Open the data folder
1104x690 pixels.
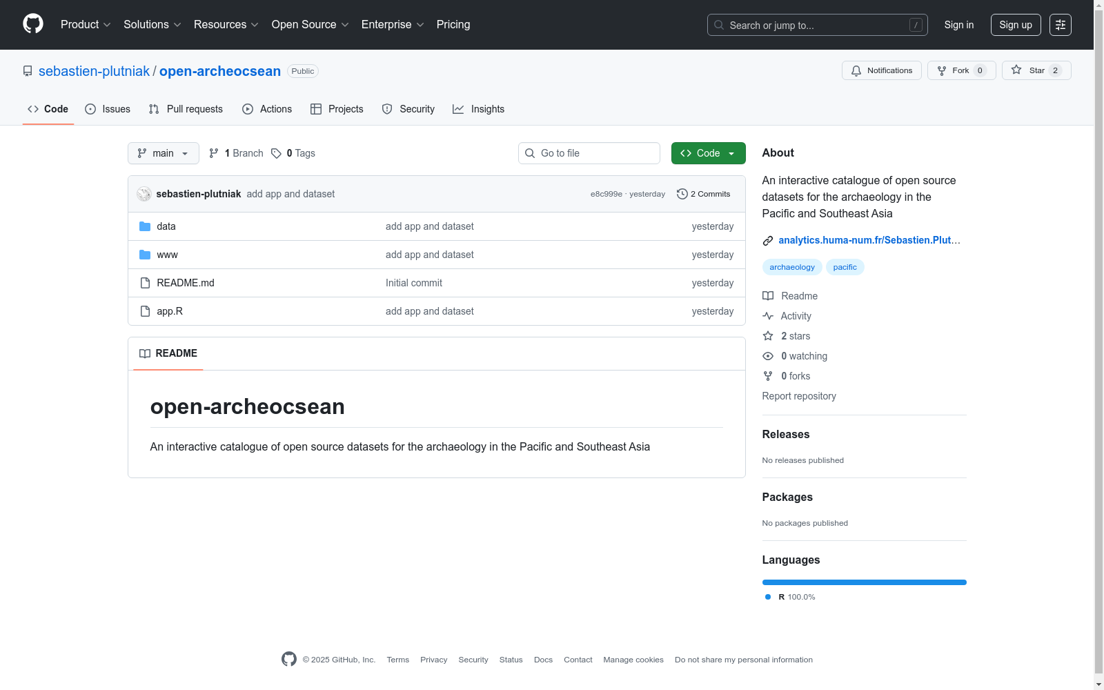click(166, 226)
